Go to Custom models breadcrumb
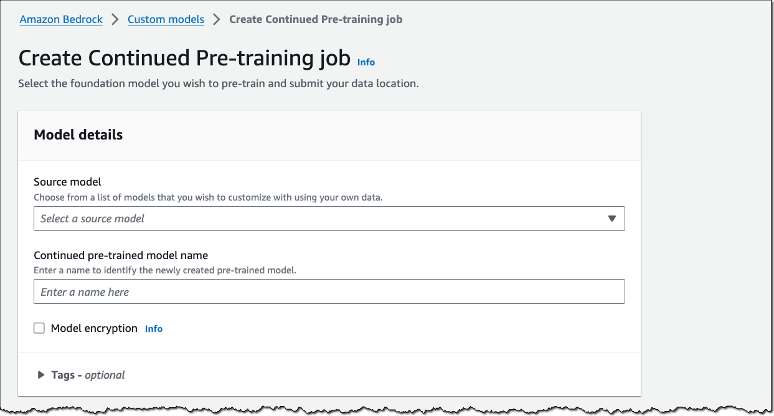The width and height of the screenshot is (774, 416). point(166,19)
